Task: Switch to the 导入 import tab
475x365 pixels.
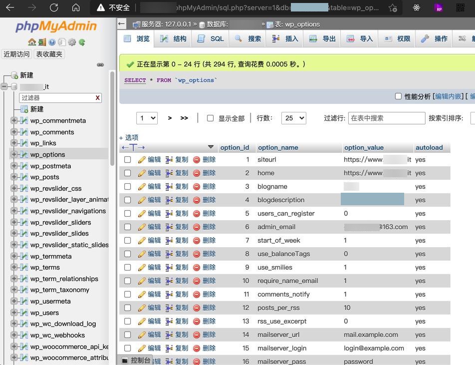Action: tap(359, 38)
